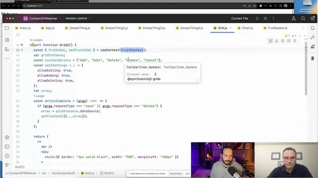Image resolution: width=318 pixels, height=178 pixels.
Task: Click the 4 usages inlay hint
Action: click(36, 40)
